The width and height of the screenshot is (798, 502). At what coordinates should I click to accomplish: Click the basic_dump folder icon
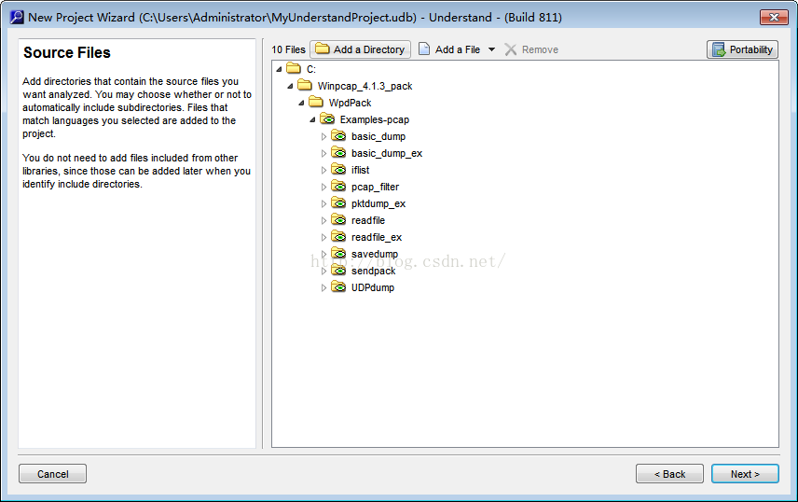tap(338, 135)
